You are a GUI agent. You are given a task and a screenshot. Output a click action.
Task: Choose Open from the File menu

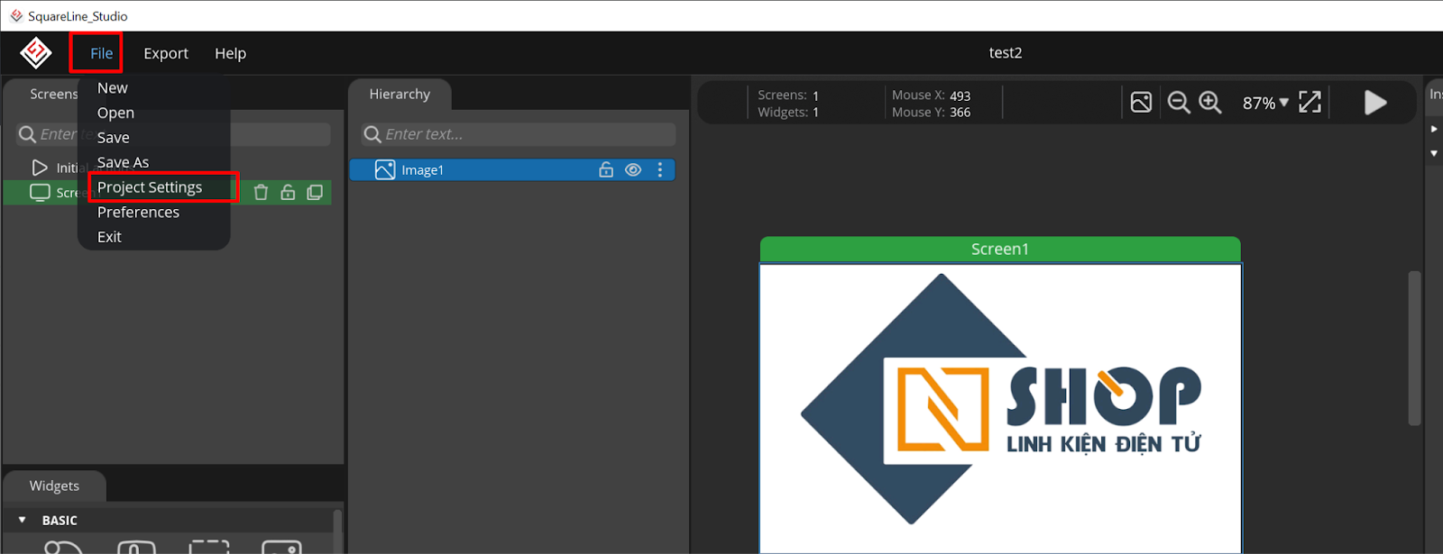coord(115,113)
